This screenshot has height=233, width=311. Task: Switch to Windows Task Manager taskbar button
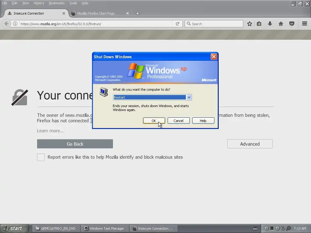pyautogui.click(x=104, y=228)
